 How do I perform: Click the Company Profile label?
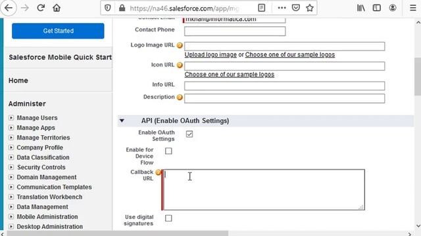point(39,147)
